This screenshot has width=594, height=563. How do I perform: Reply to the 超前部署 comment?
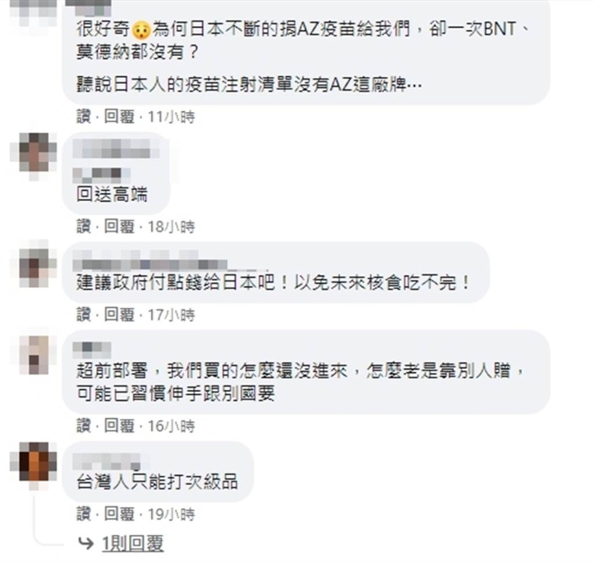(x=120, y=426)
